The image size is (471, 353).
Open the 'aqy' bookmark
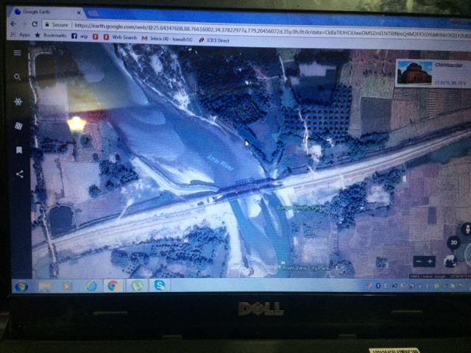[84, 36]
